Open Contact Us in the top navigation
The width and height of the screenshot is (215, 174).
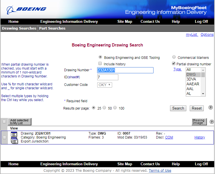(x=150, y=22)
